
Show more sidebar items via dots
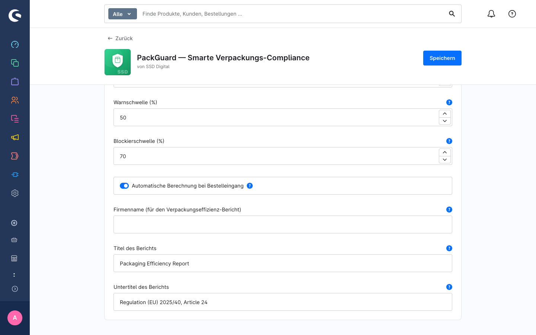(x=14, y=275)
